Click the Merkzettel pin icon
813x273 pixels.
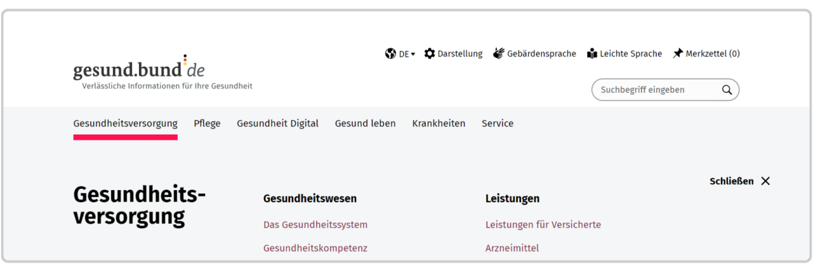[677, 54]
